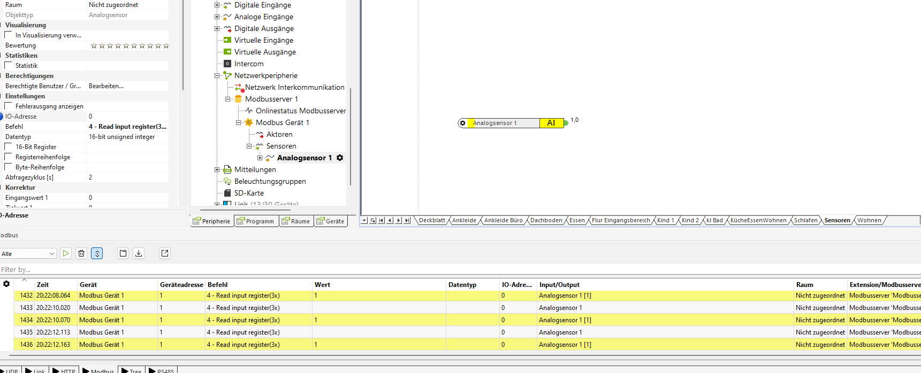921x373 pixels.
Task: Open the Wohnen page tab
Action: coord(869,220)
